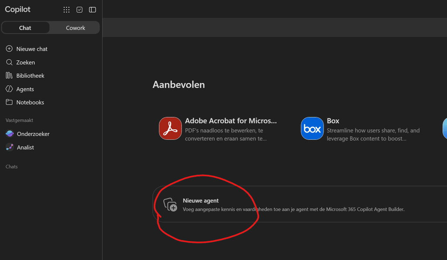447x260 pixels.
Task: Switch to the Chat tab
Action: pyautogui.click(x=25, y=28)
